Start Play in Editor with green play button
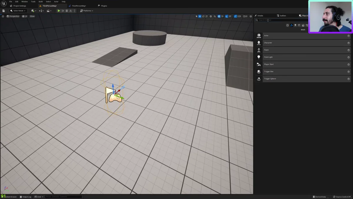Image resolution: width=353 pixels, height=199 pixels. coord(59,11)
